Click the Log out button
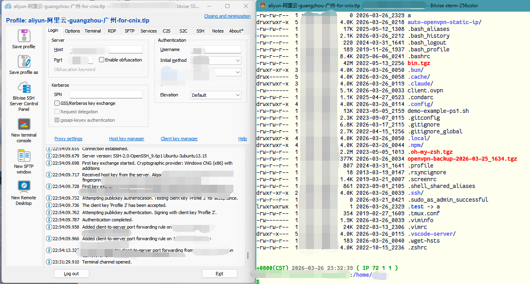The image size is (530, 284). tap(71, 274)
